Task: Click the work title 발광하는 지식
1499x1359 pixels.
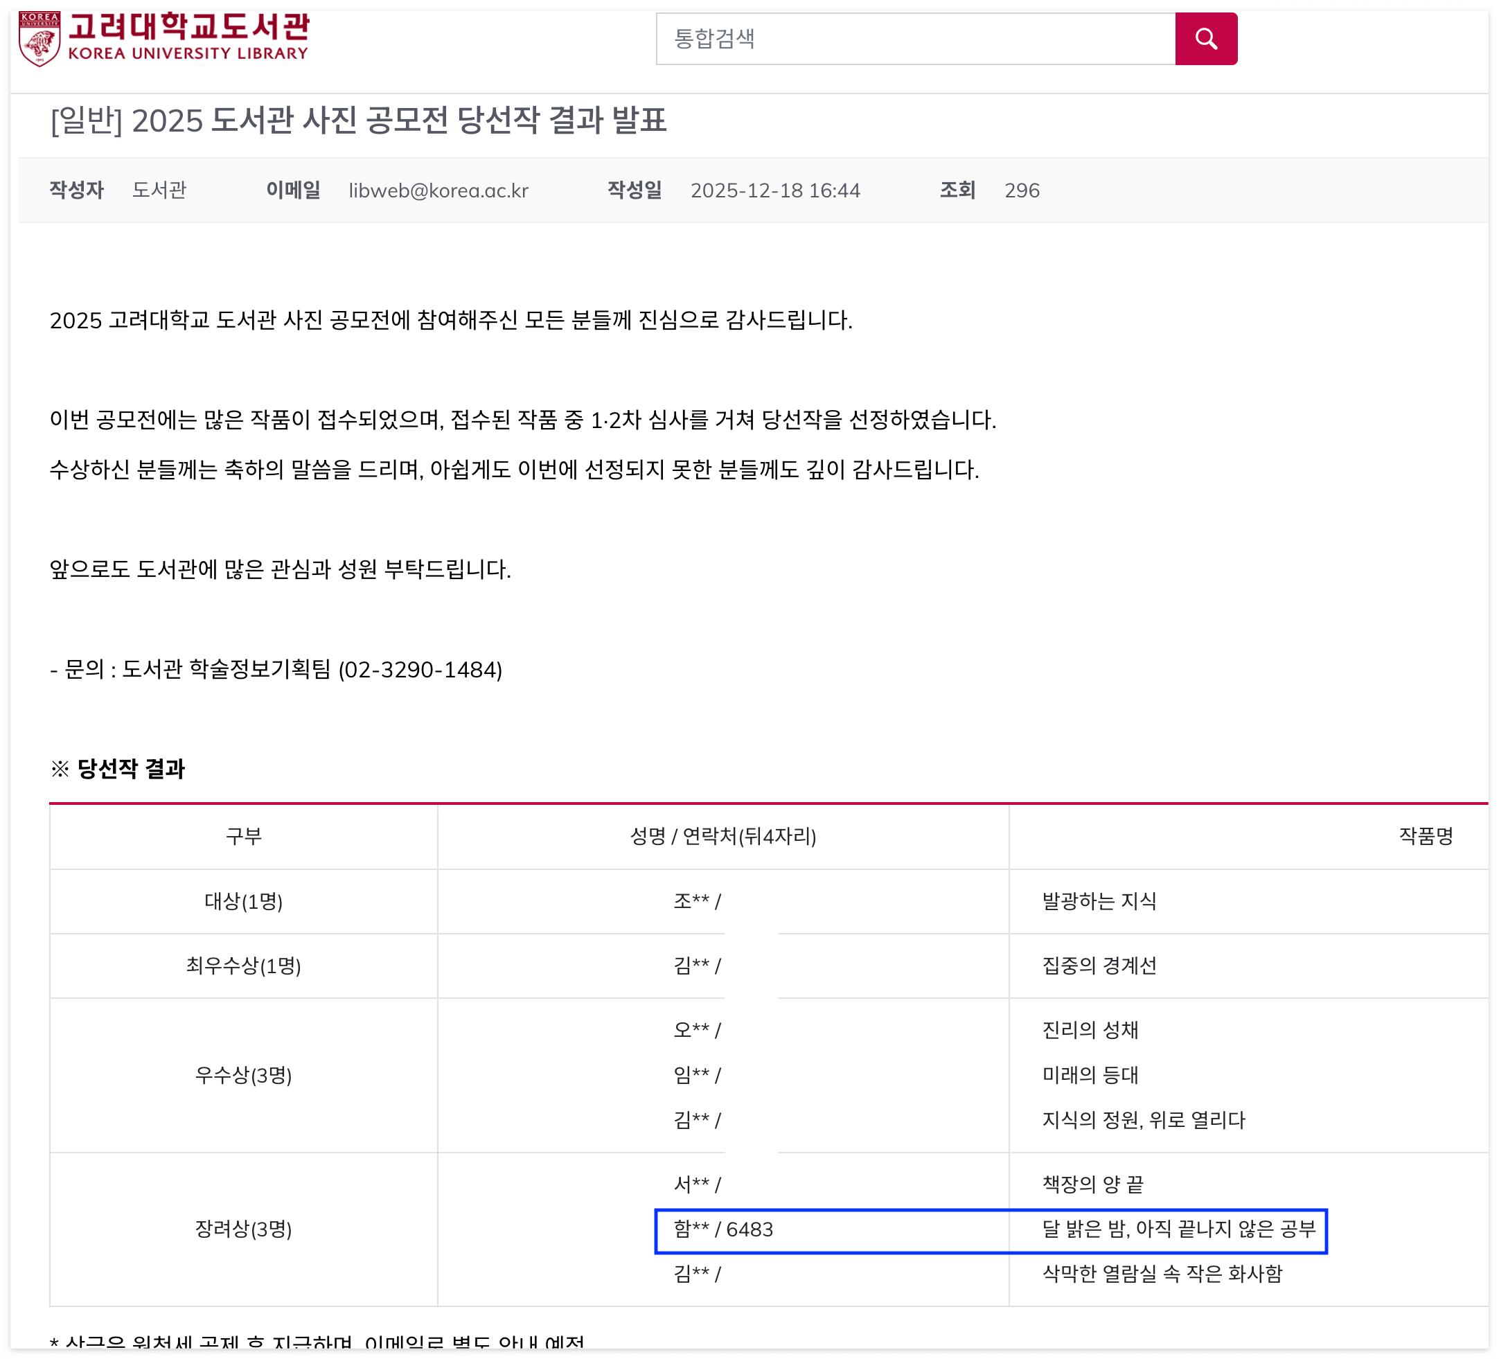Action: pyautogui.click(x=1099, y=901)
